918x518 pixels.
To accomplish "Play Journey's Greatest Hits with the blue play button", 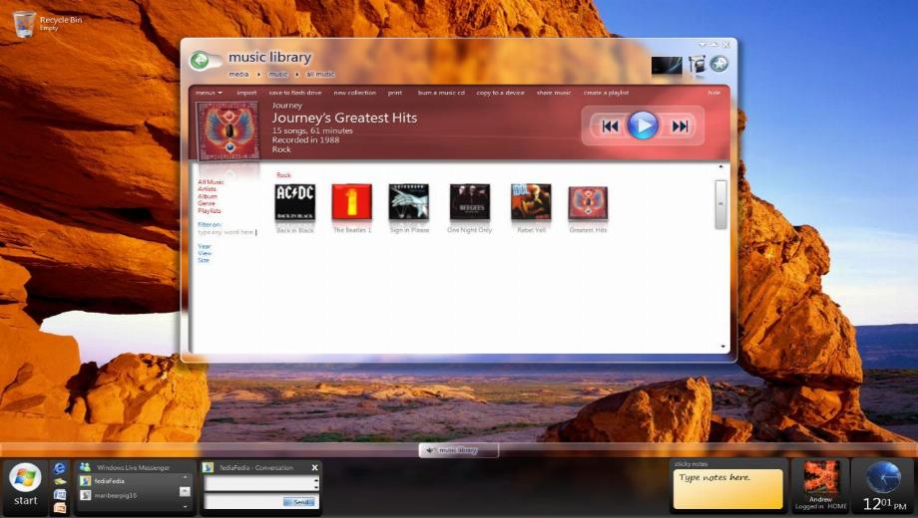I will (x=643, y=126).
